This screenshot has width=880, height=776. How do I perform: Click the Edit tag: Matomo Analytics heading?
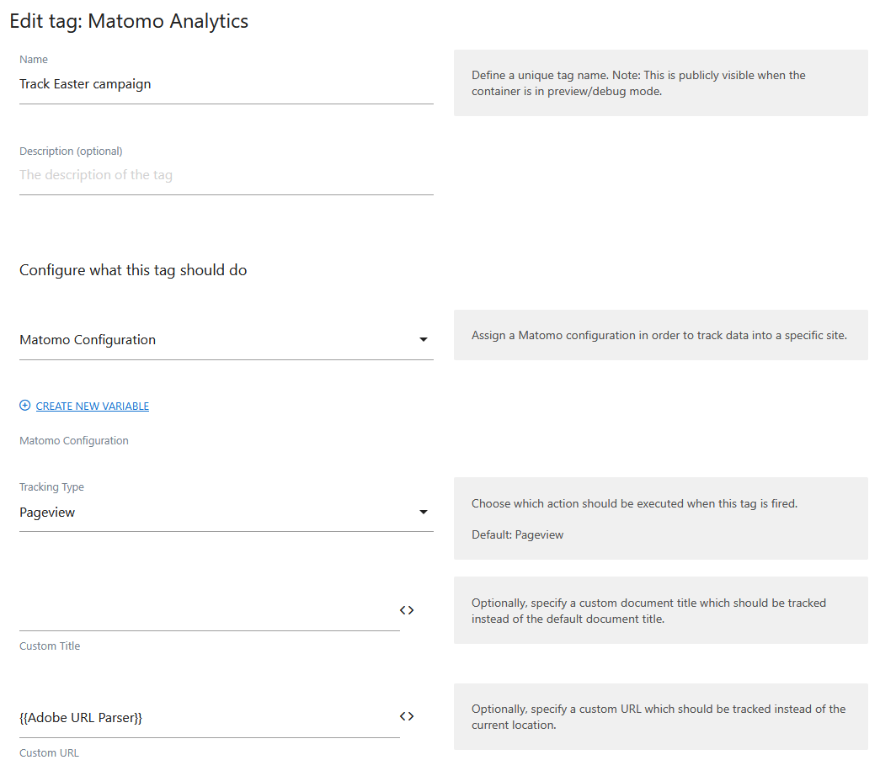[x=129, y=21]
